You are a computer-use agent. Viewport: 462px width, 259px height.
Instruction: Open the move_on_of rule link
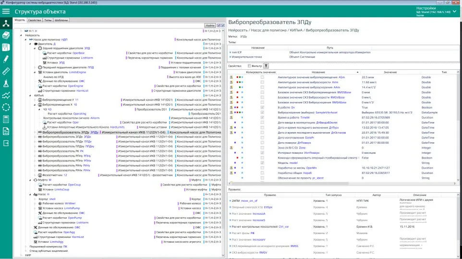click(x=249, y=201)
